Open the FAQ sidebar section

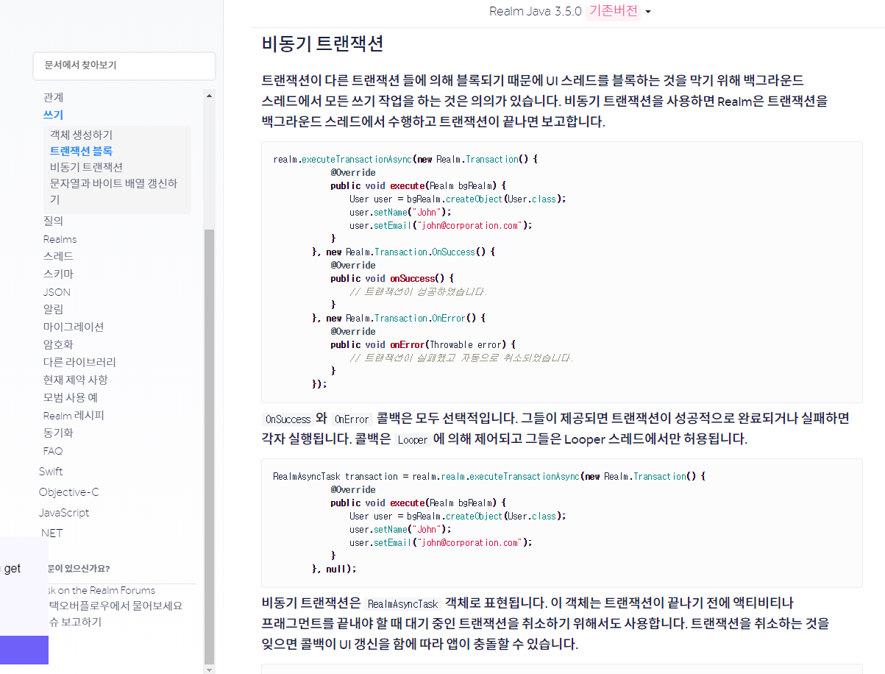53,451
